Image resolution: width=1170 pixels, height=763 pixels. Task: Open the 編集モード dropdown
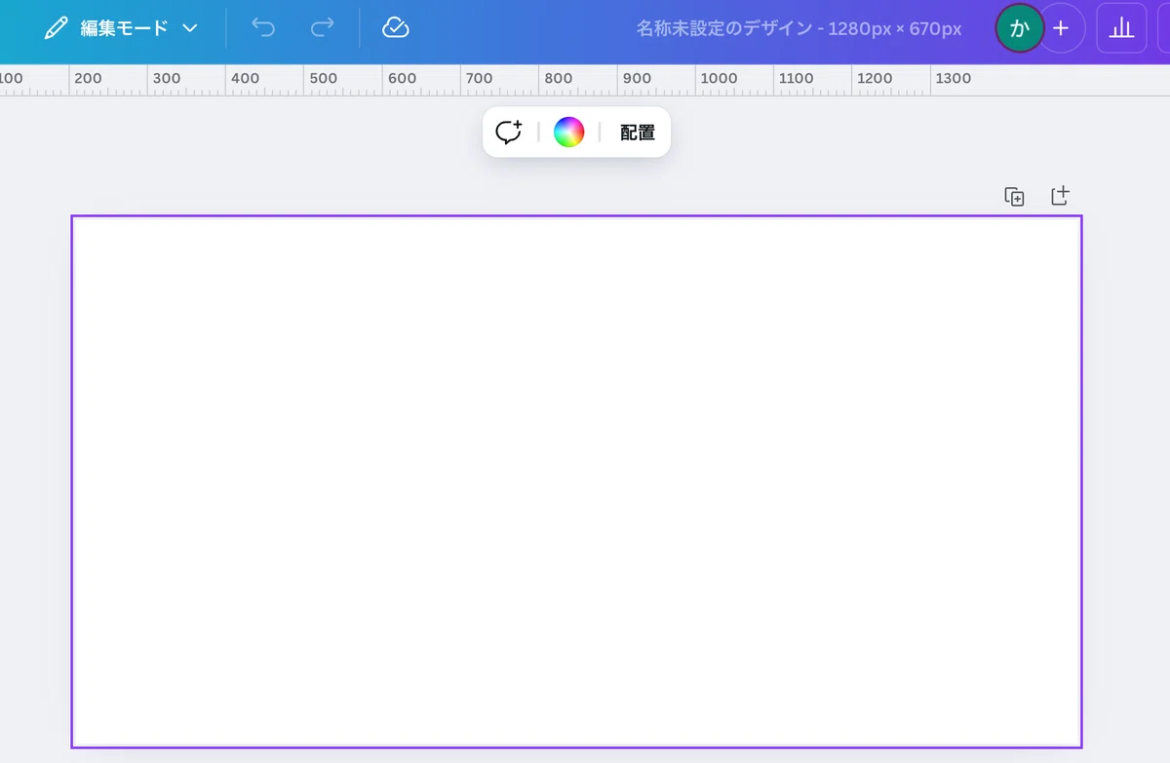tap(121, 28)
